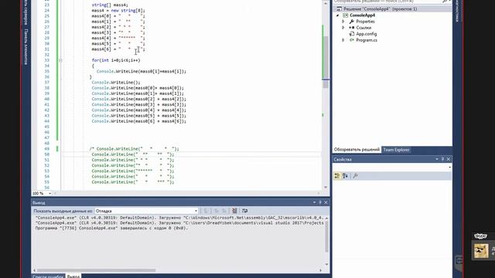Viewport: 495px width, 278px height.
Task: Switch to the Список ошибок tab
Action: [48, 276]
